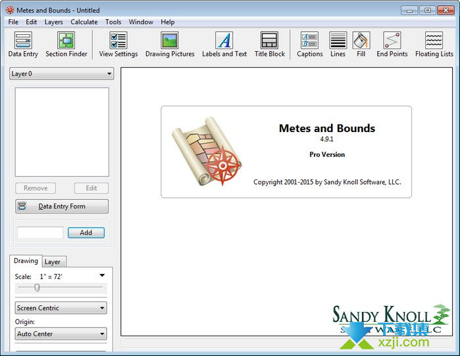Click the horizontal scrollbar below the canvas
This screenshot has width=460, height=356.
(286, 343)
